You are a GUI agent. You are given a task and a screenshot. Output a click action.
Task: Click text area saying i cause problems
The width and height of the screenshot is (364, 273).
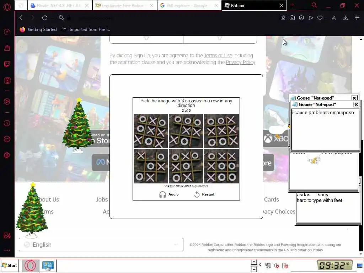[x=326, y=129]
